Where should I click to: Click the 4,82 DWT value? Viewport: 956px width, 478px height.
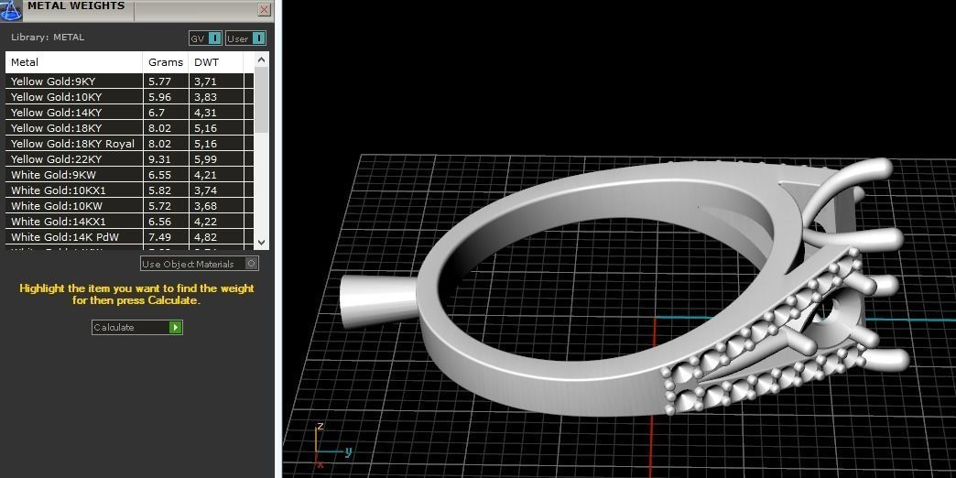point(205,237)
